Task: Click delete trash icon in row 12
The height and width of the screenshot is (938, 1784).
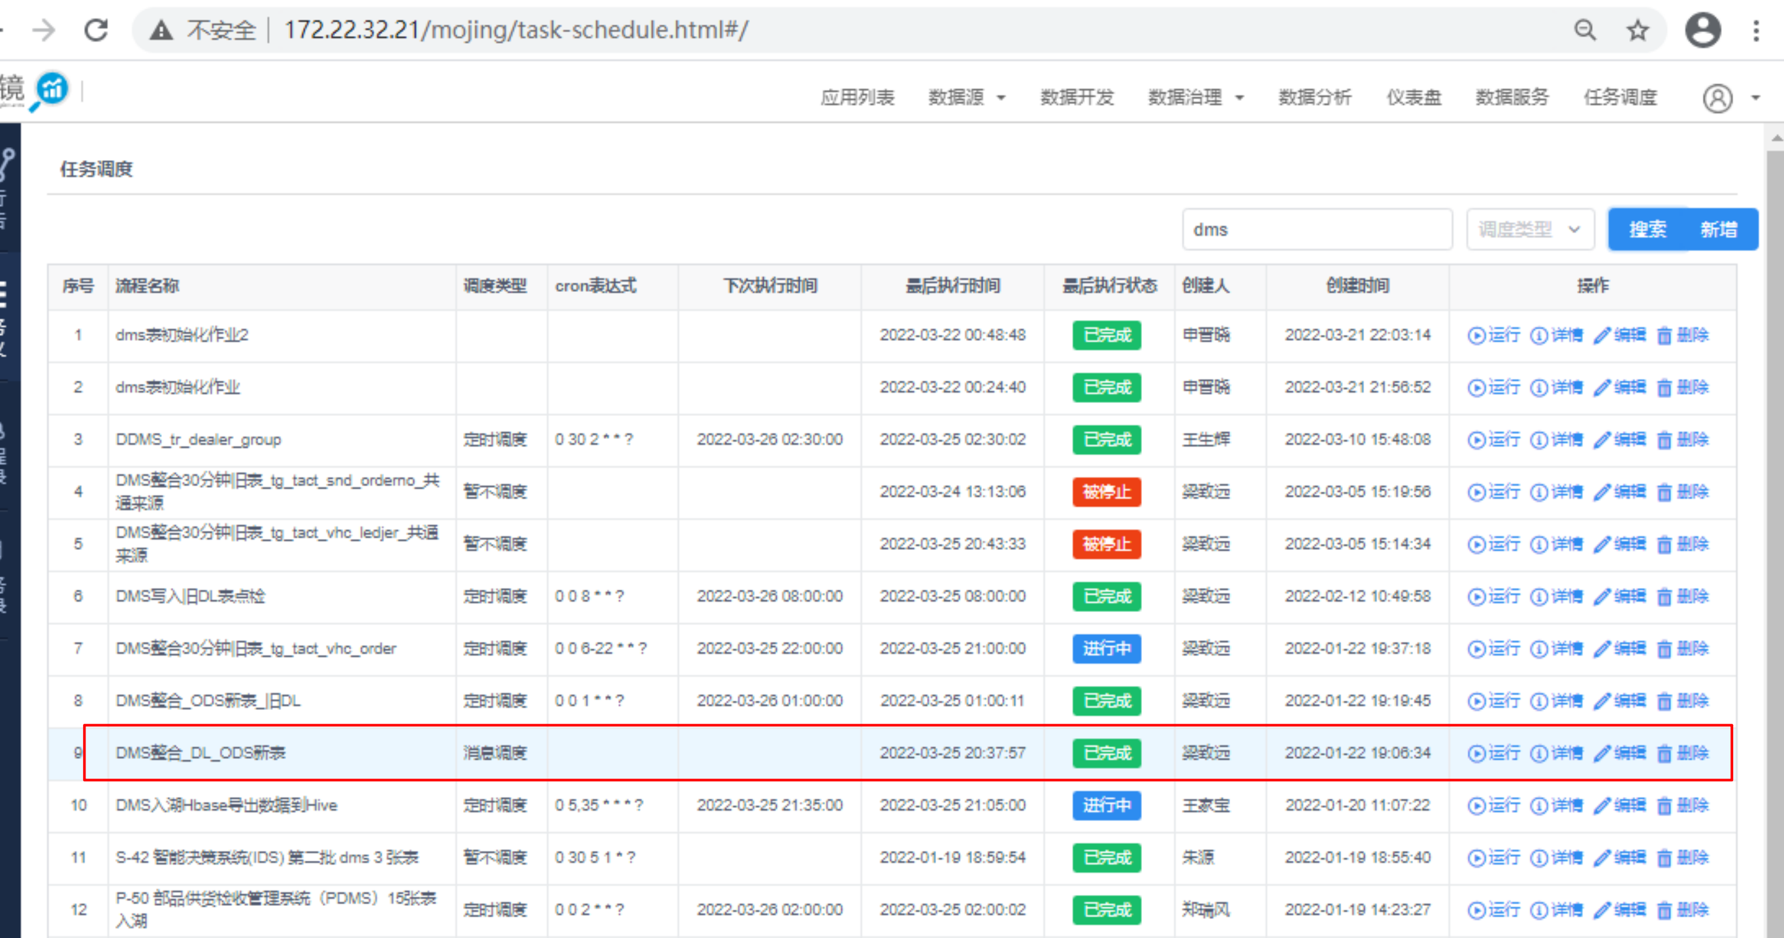Action: click(x=1664, y=911)
